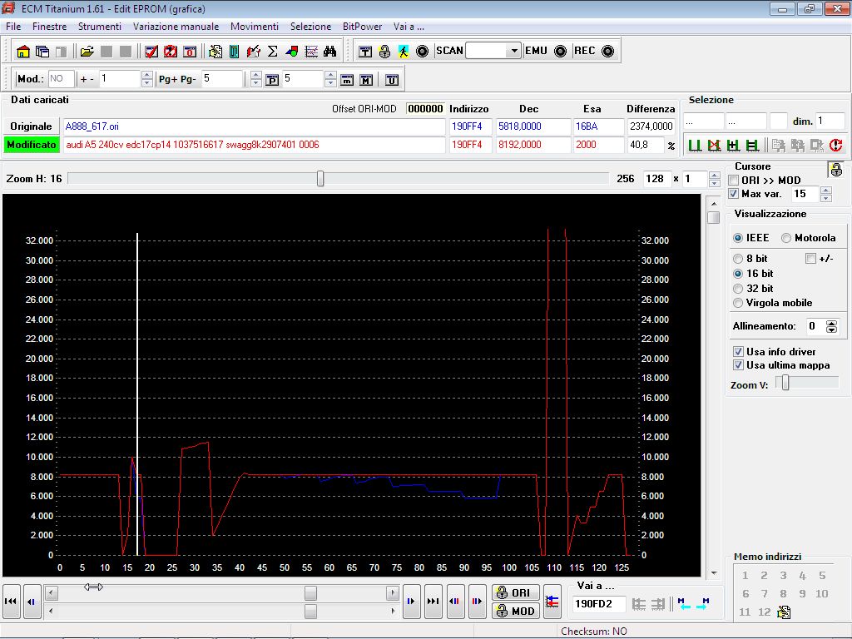852x639 pixels.
Task: Click the U box icon
Action: tap(392, 81)
